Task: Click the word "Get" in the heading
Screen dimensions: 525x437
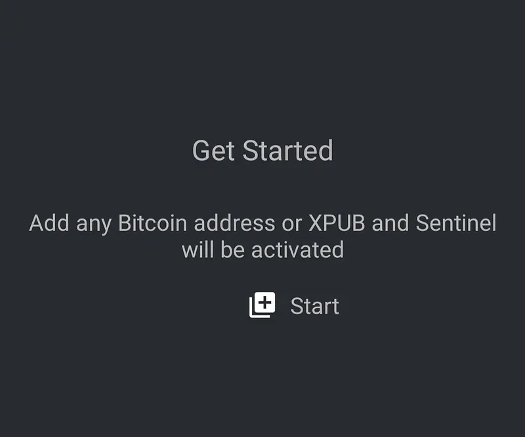Action: [x=214, y=150]
